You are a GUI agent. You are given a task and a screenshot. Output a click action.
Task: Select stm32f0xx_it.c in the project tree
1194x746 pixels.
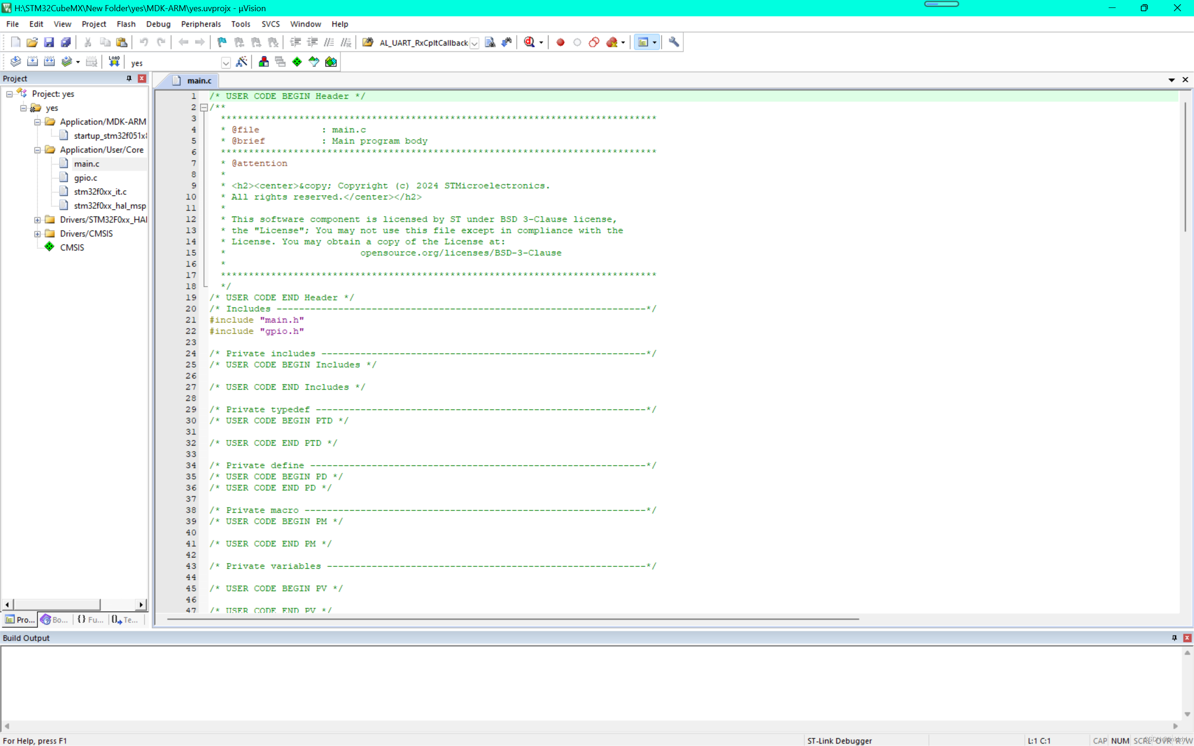tap(100, 192)
